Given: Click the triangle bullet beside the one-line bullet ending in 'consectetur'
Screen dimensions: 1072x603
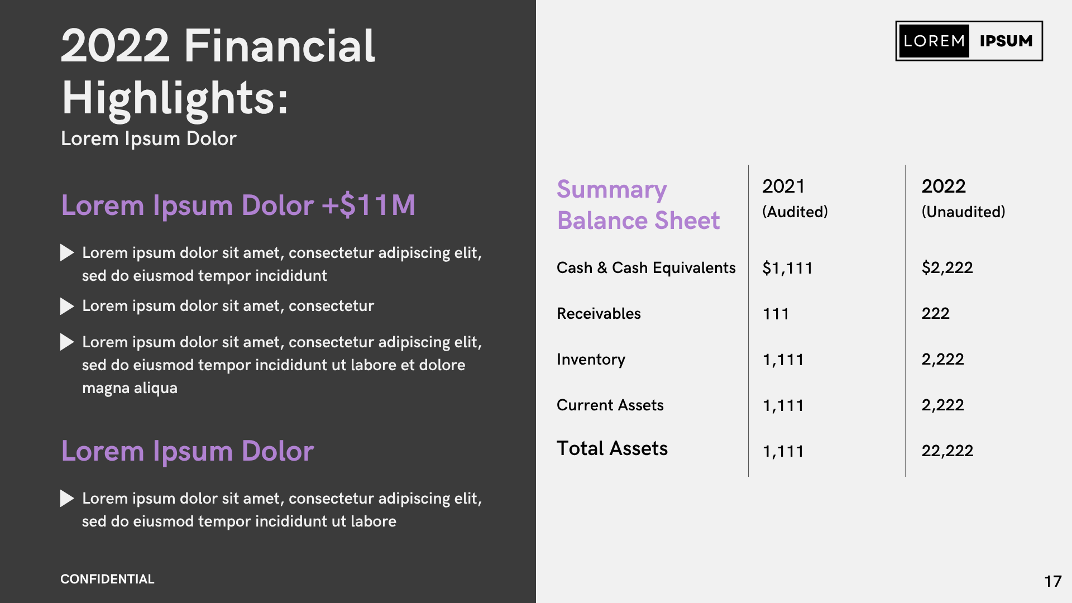Looking at the screenshot, I should point(66,306).
